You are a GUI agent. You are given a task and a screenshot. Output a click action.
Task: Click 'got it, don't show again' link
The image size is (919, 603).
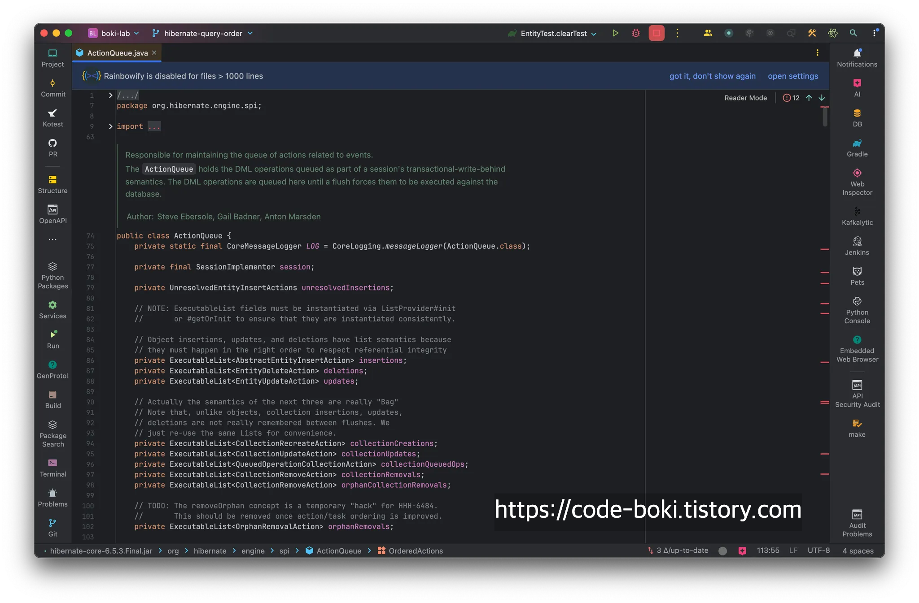(x=712, y=76)
